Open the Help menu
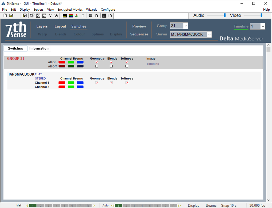Viewport: 272px width, 208px height. [x=266, y=10]
